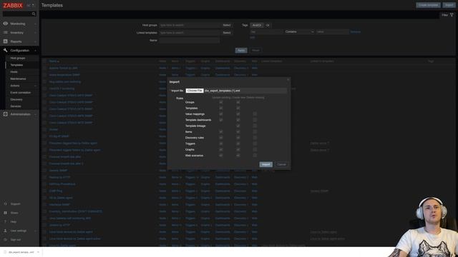Viewport: 458px width, 257px height.
Task: Open Templates in Configuration menu
Action: [16, 65]
